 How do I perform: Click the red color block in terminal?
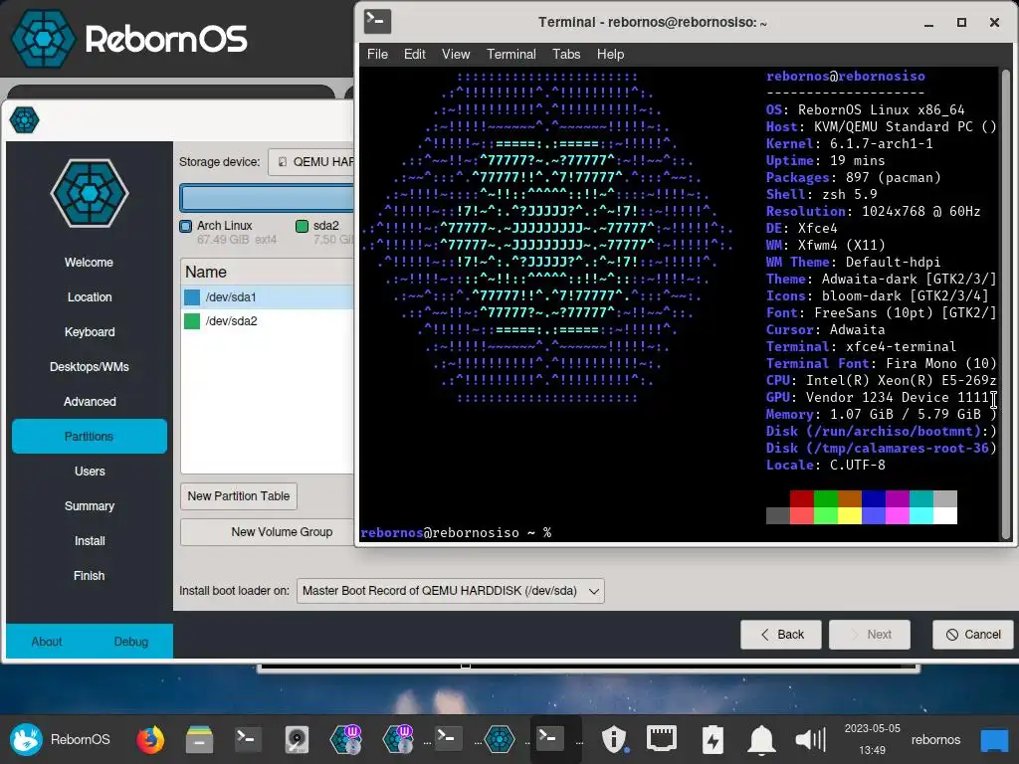801,499
